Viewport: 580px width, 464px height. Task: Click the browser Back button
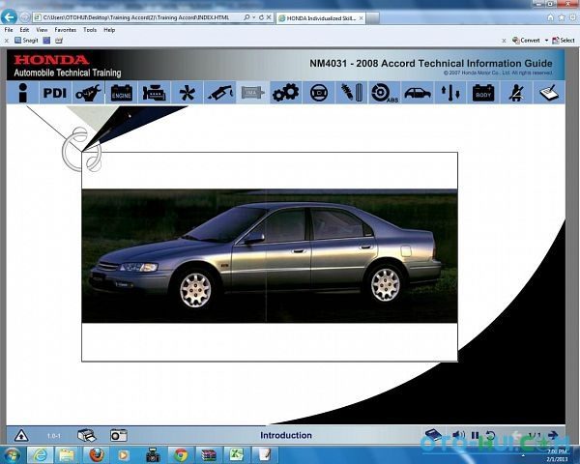[x=9, y=17]
